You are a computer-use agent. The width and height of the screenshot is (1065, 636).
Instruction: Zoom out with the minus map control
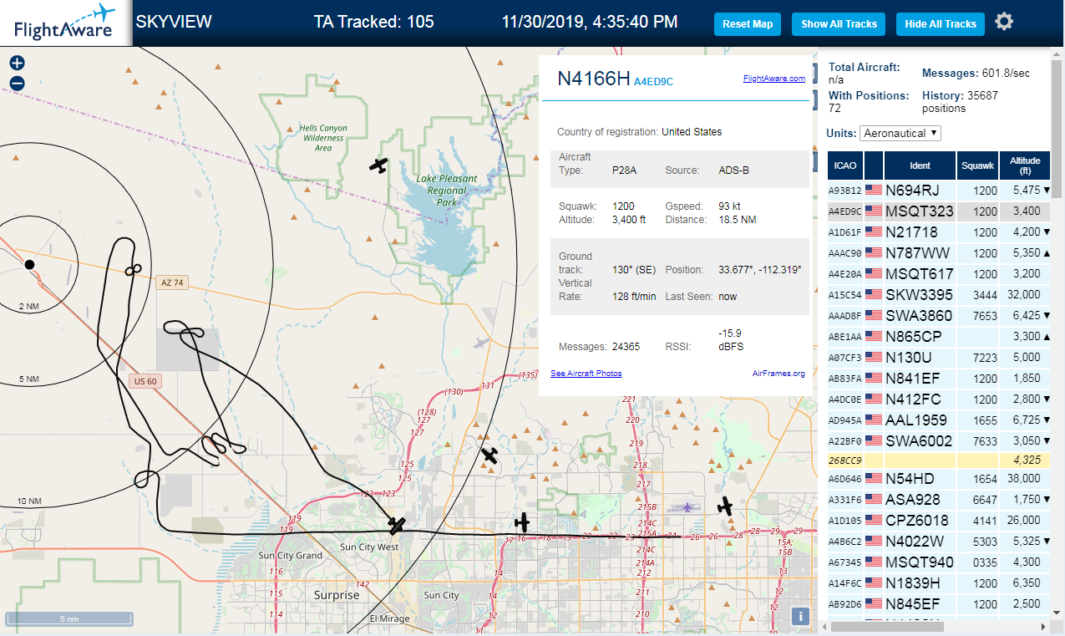[x=18, y=83]
